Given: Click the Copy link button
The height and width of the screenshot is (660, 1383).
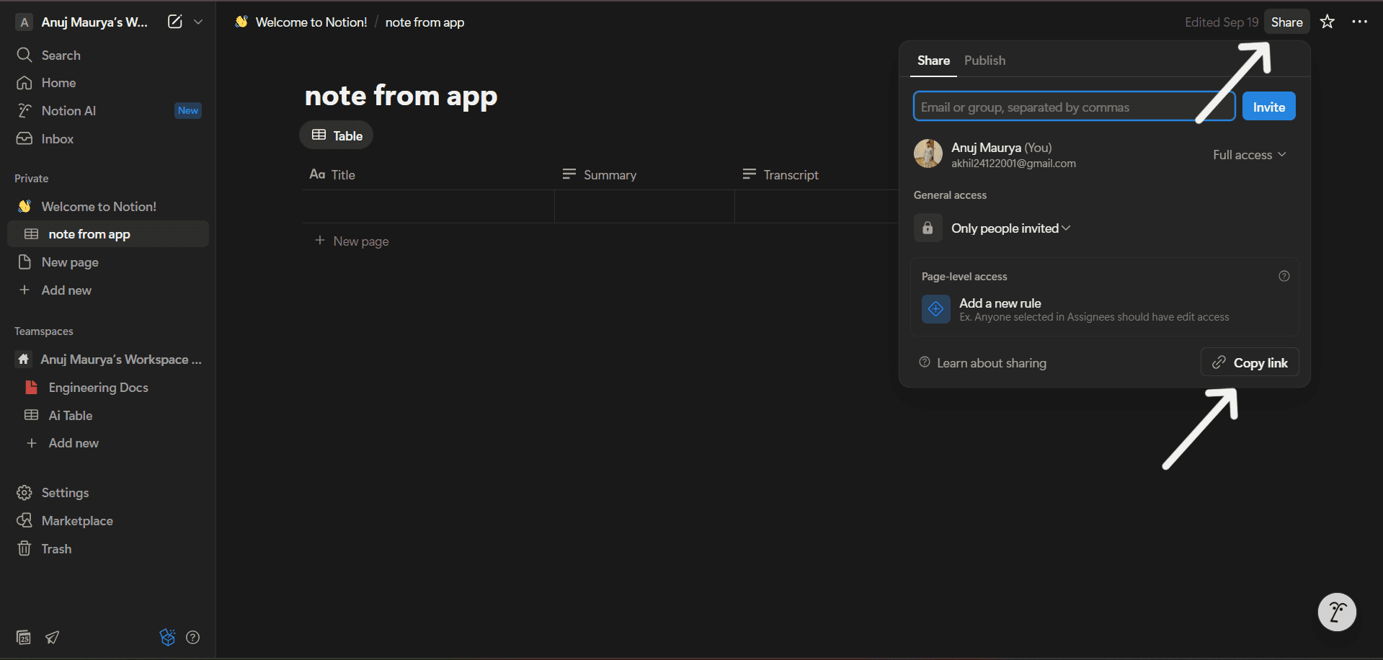Looking at the screenshot, I should pyautogui.click(x=1249, y=362).
